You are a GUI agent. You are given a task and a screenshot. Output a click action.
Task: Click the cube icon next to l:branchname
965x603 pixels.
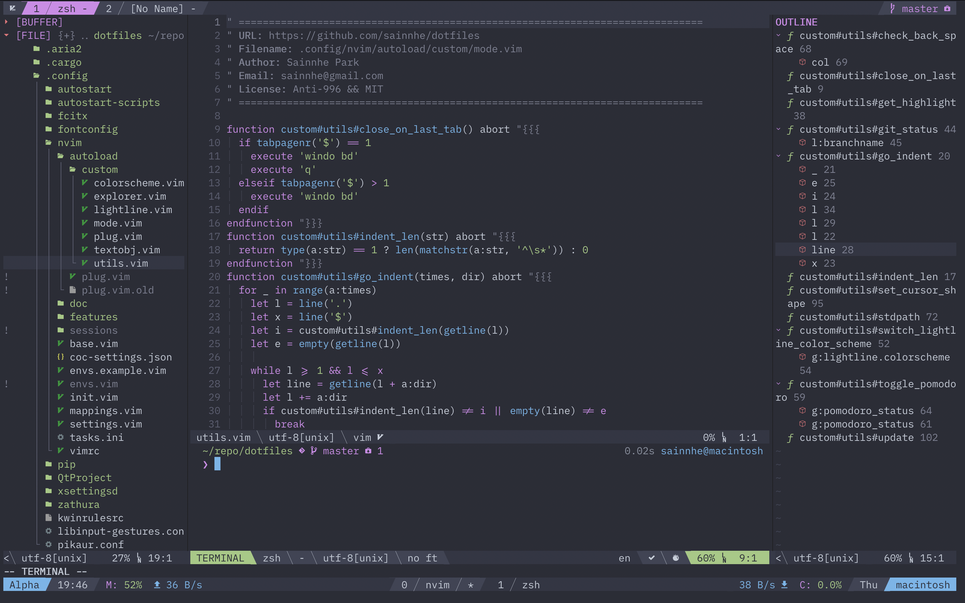point(802,142)
